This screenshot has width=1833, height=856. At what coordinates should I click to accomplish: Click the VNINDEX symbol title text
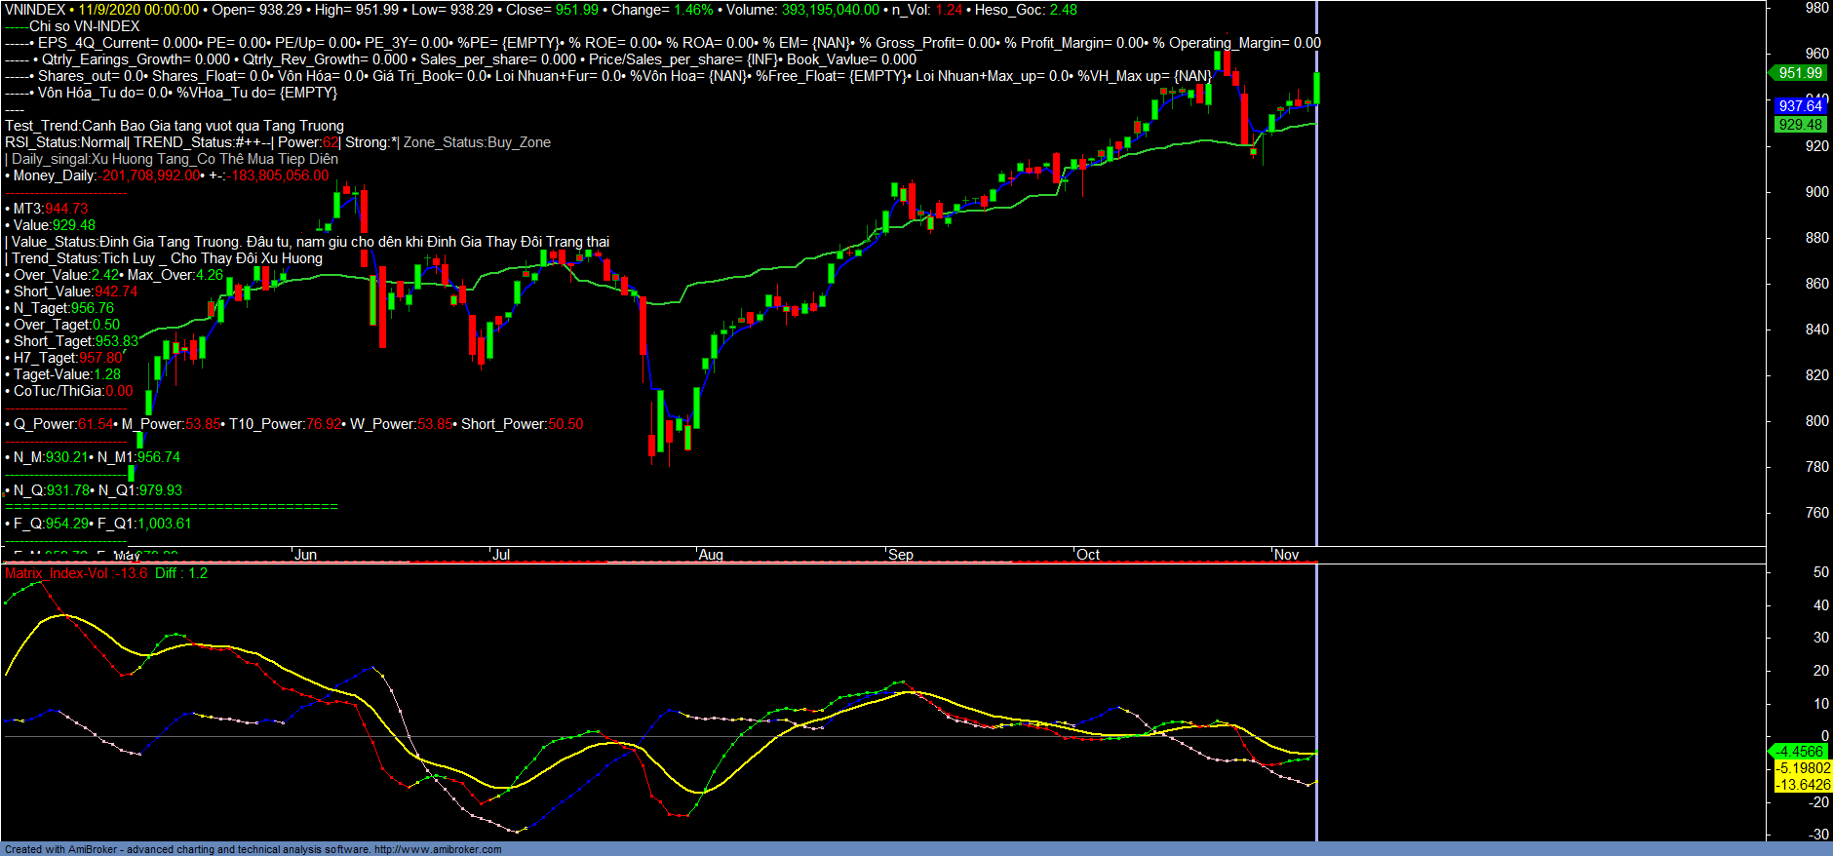click(35, 10)
